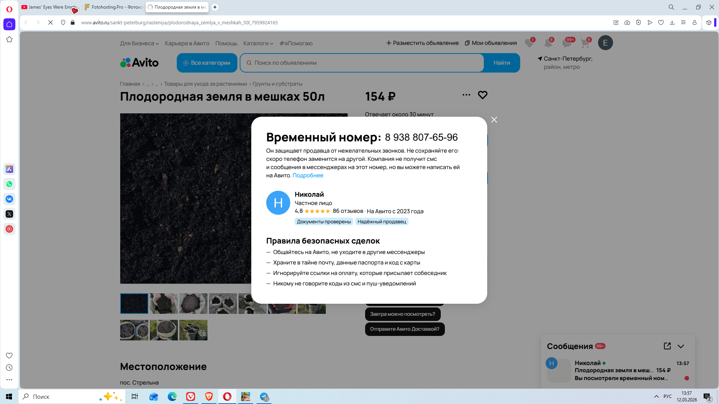Click the Avito notifications bell icon
Screen dimensions: 719x404
(548, 43)
